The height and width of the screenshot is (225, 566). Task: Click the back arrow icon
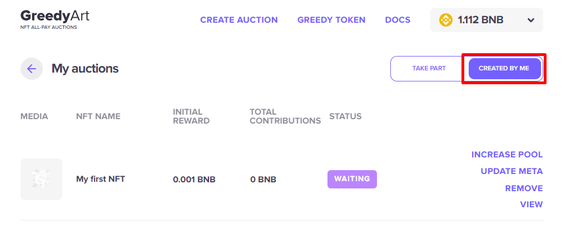click(32, 69)
